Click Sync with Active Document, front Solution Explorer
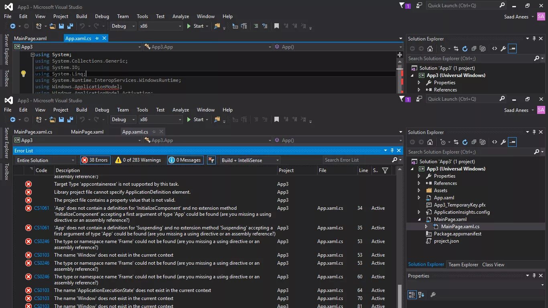Image resolution: width=548 pixels, height=308 pixels. click(x=456, y=142)
